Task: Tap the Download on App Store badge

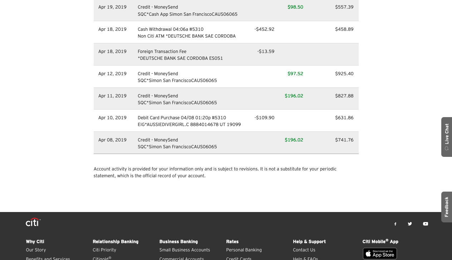Action: coord(379,253)
